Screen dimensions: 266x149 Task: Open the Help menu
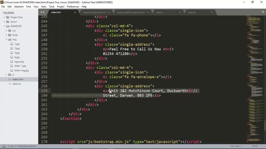click(84, 7)
